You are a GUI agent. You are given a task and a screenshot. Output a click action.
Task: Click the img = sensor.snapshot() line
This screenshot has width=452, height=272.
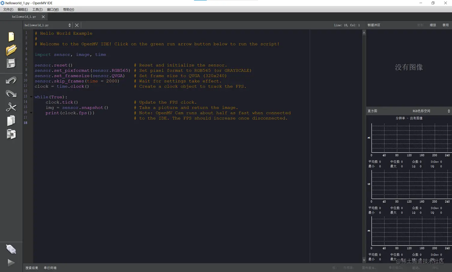(x=77, y=108)
